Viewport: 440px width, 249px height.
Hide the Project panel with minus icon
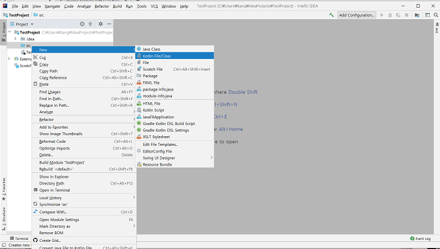click(x=109, y=24)
